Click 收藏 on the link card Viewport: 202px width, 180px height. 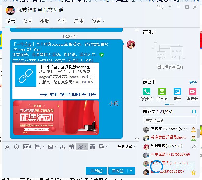pyautogui.click(x=54, y=95)
